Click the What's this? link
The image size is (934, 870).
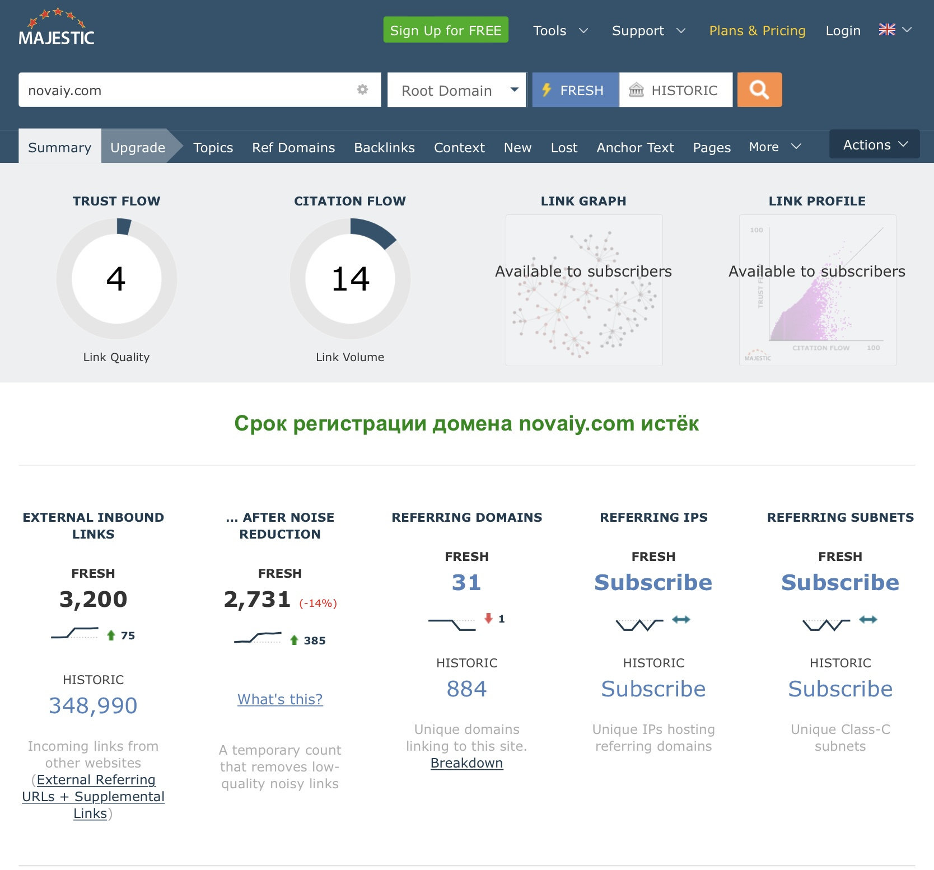[280, 699]
